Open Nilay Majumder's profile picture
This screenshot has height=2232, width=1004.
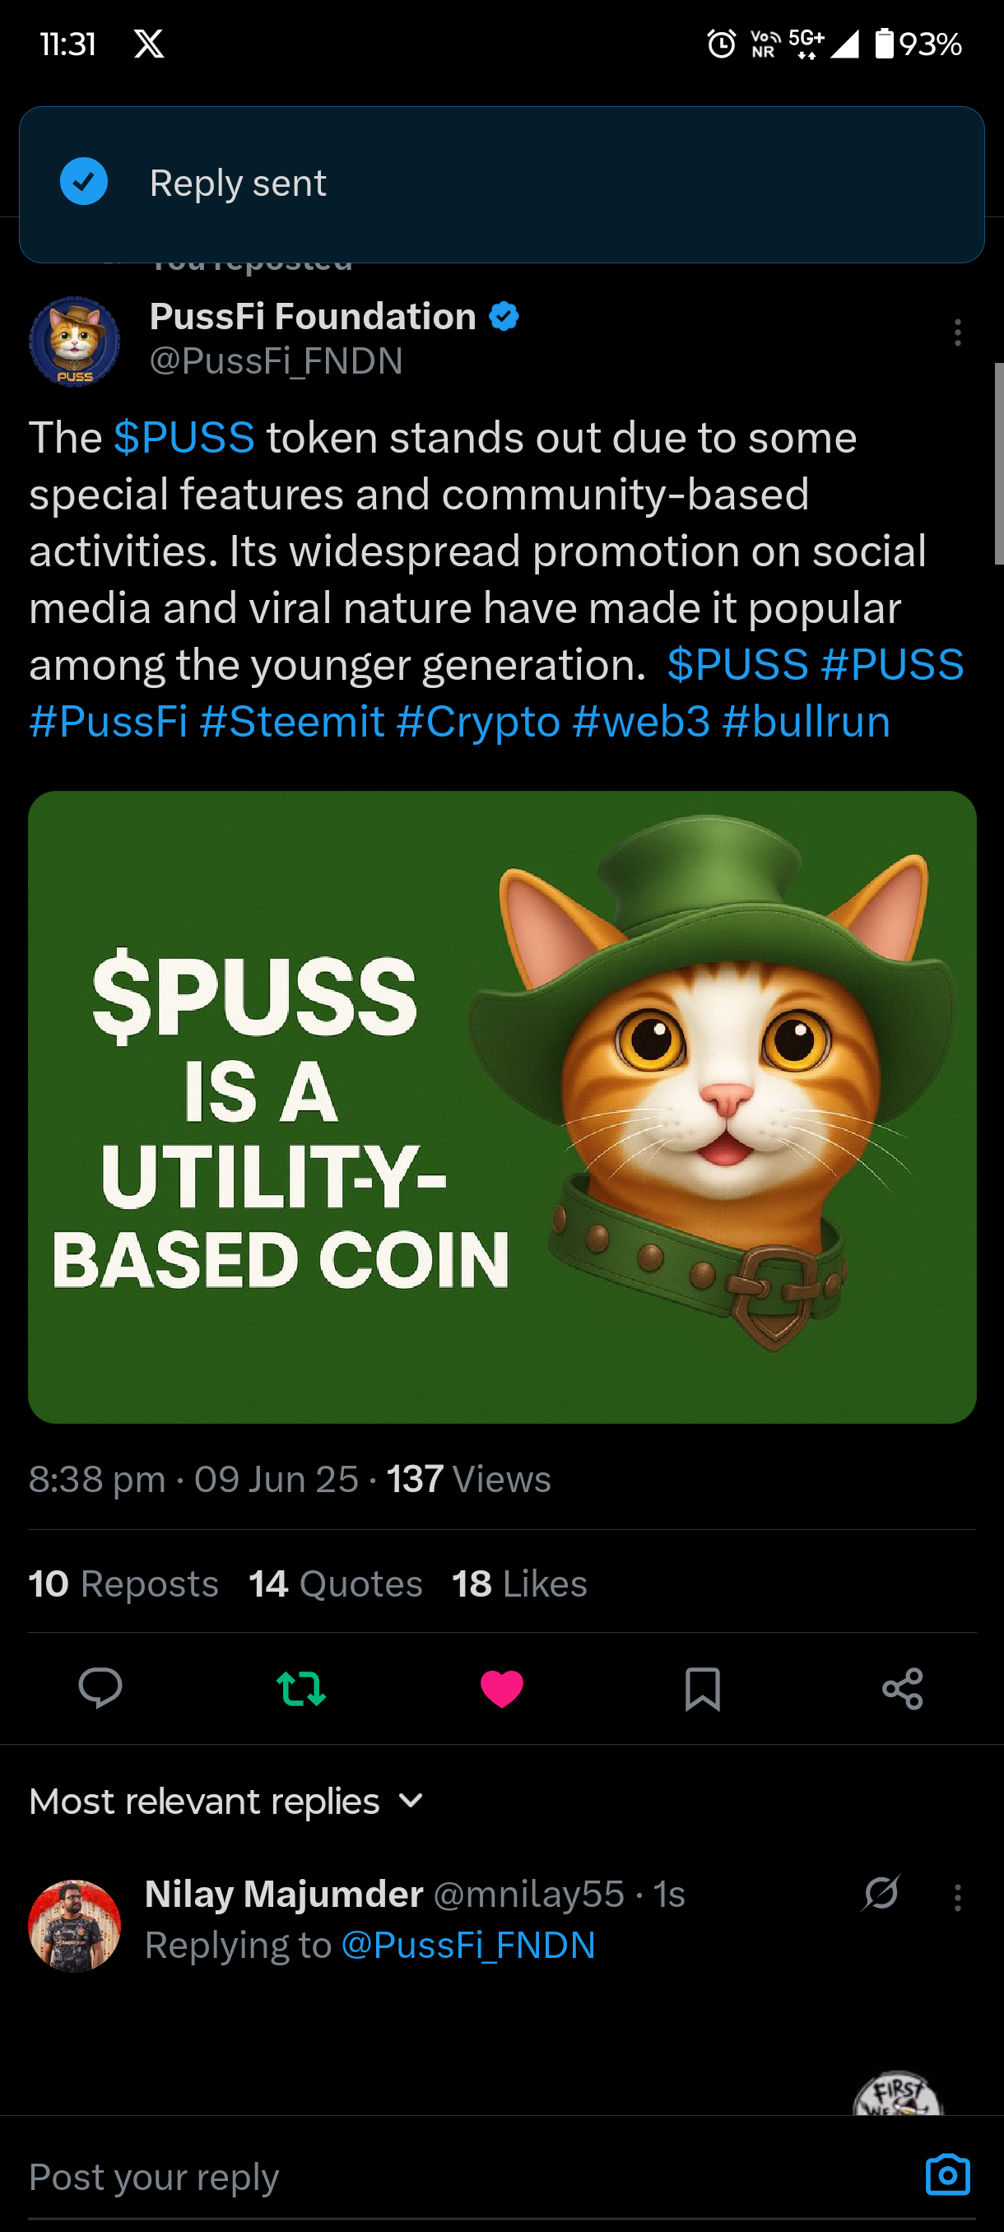75,1925
